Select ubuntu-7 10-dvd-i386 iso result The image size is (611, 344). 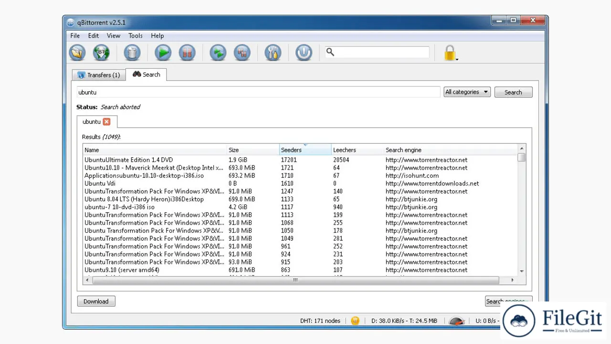pyautogui.click(x=300, y=207)
